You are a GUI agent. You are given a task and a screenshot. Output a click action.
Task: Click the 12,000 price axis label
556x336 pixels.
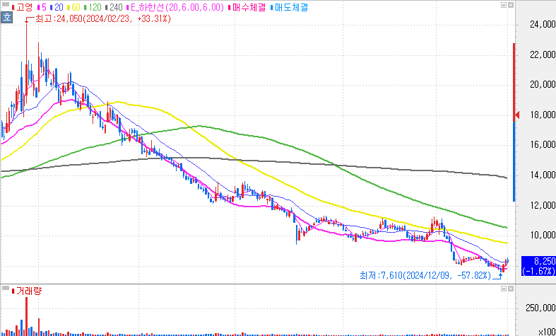click(x=542, y=205)
